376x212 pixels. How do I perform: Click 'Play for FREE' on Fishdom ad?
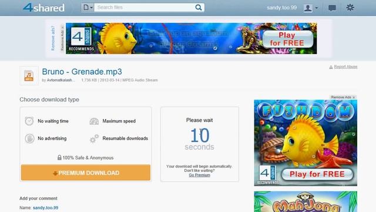pos(317,174)
